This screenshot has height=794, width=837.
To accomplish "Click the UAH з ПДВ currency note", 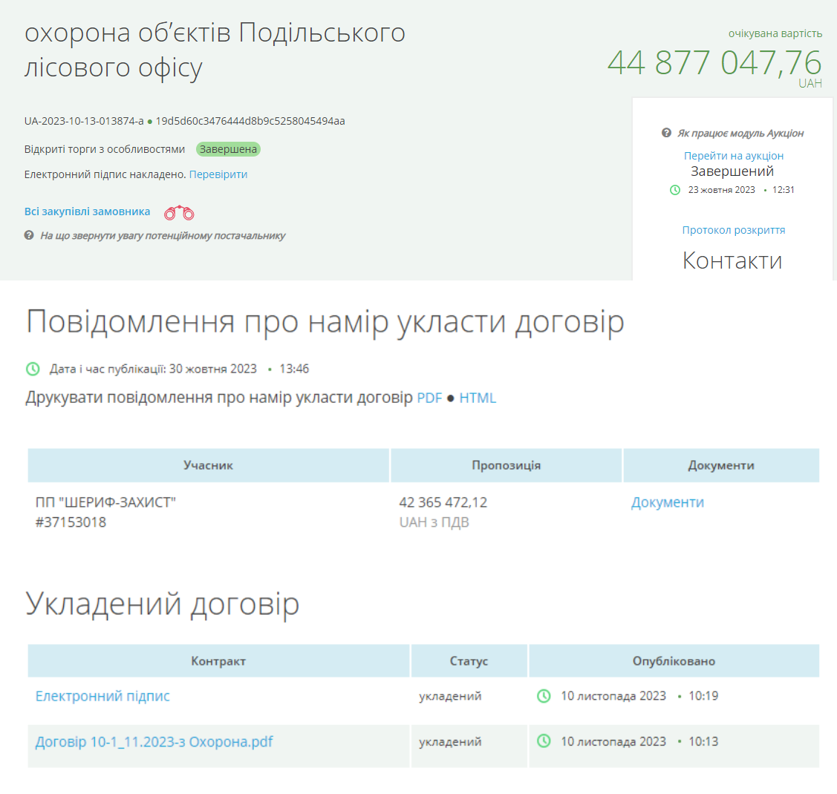I will (434, 522).
